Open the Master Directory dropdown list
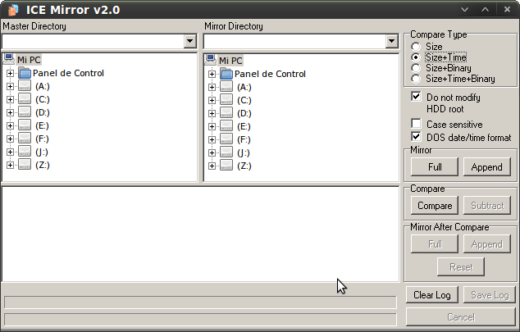Image resolution: width=520 pixels, height=332 pixels. (190, 41)
